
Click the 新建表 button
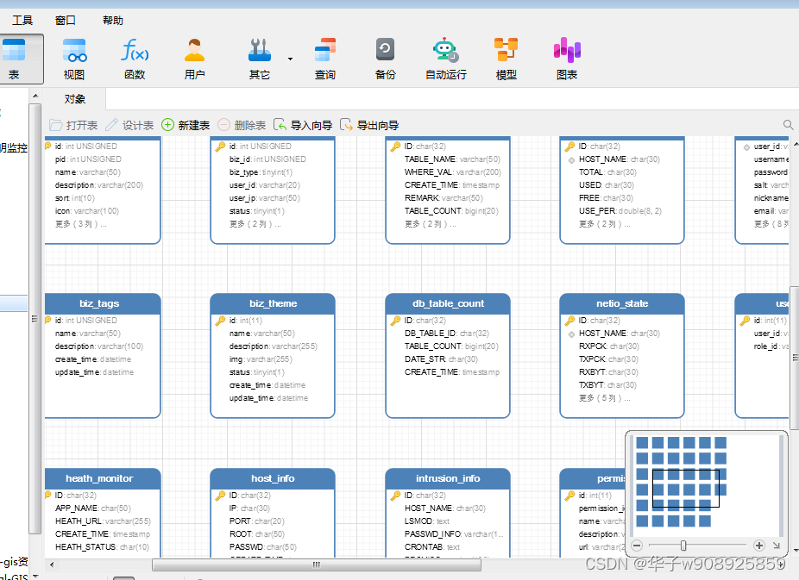(186, 125)
